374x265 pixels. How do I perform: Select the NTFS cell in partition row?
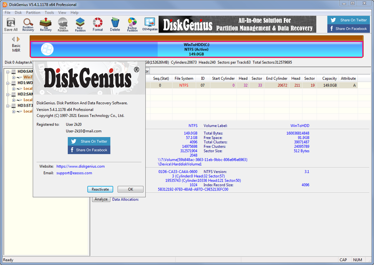click(184, 85)
